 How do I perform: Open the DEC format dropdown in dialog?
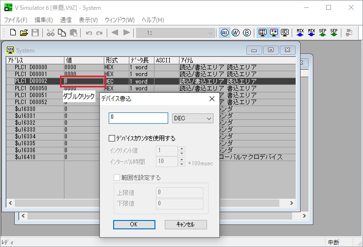(192, 118)
